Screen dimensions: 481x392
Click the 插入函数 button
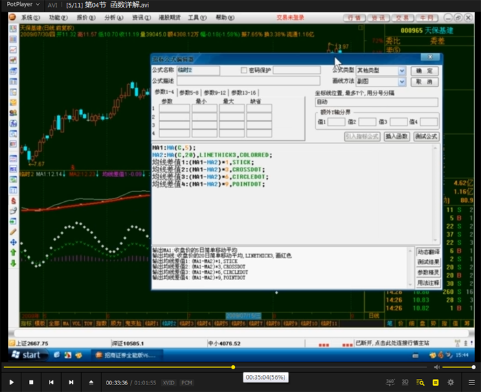(x=396, y=137)
